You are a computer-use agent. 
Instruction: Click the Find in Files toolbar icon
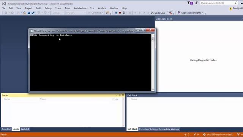point(107,13)
